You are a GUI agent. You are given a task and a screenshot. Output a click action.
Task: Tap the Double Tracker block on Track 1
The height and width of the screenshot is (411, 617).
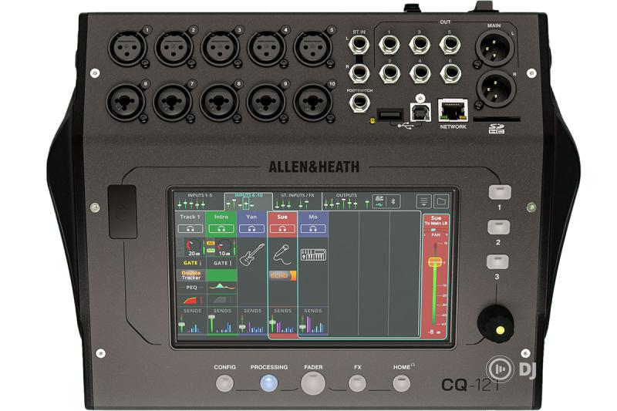pos(190,275)
